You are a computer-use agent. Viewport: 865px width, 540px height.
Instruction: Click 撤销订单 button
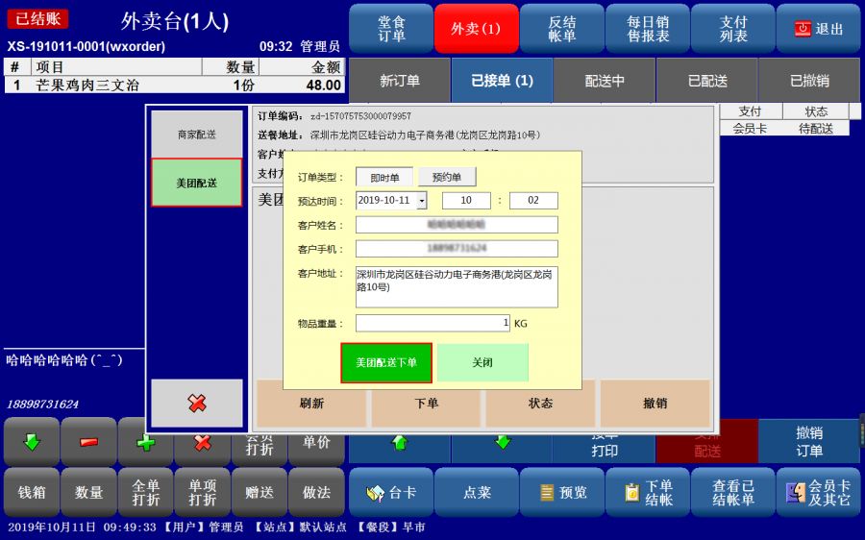pos(809,442)
